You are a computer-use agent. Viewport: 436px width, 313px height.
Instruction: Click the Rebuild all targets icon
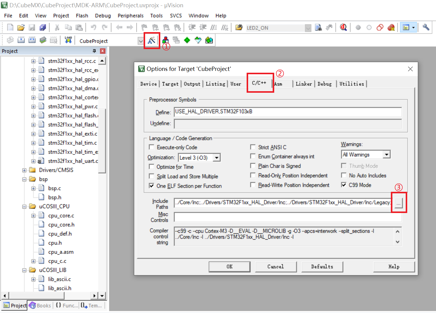point(32,40)
